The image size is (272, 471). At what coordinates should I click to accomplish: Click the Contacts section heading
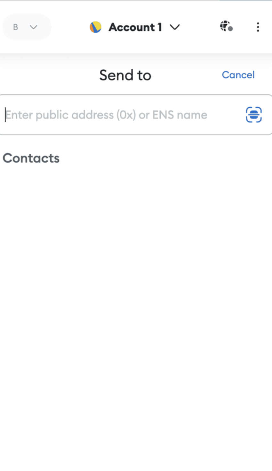pos(31,158)
